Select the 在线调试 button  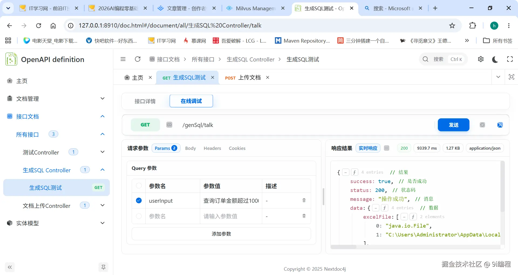(x=191, y=101)
